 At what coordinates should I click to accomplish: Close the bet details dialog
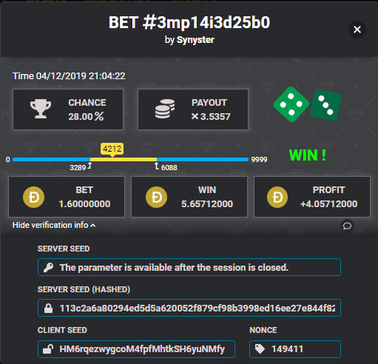coord(357,30)
